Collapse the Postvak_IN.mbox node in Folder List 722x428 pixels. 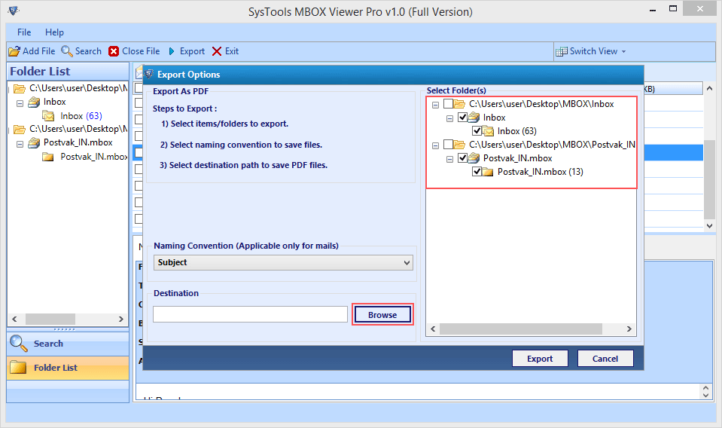point(20,144)
